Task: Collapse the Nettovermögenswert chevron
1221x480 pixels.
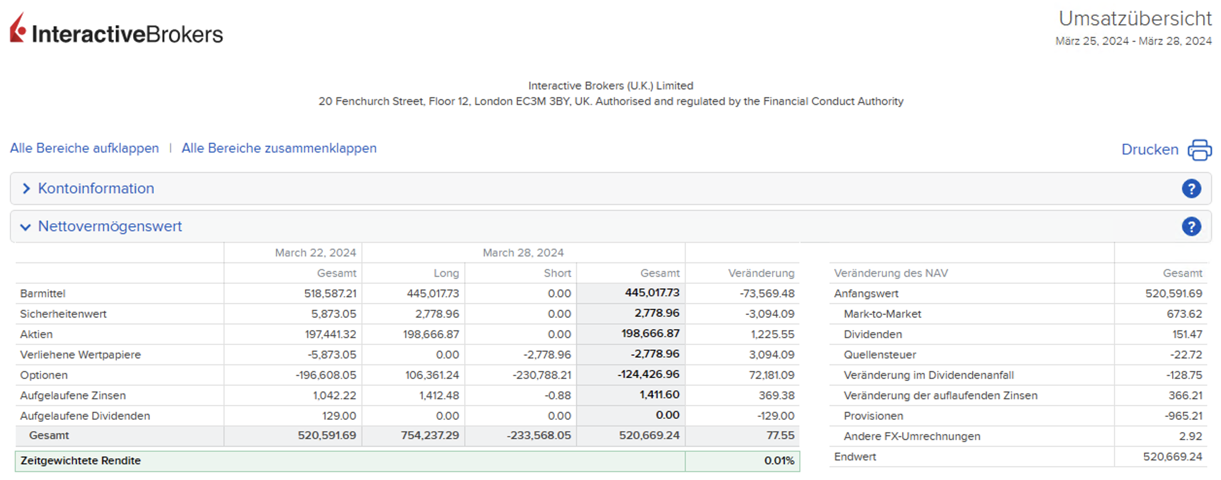Action: click(25, 227)
